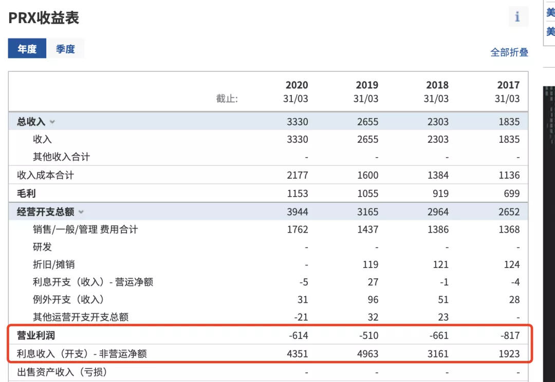Click the 2020 营业利润 value -614
The image size is (555, 382).
[299, 335]
